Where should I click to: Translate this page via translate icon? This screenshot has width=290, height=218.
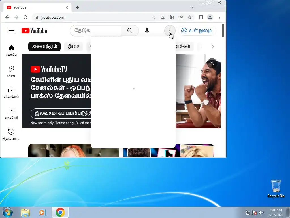click(x=171, y=17)
